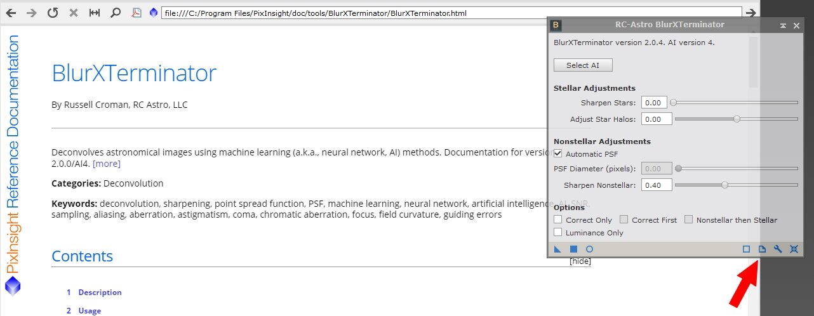814x316 pixels.
Task: Click the Options section label
Action: pyautogui.click(x=569, y=207)
